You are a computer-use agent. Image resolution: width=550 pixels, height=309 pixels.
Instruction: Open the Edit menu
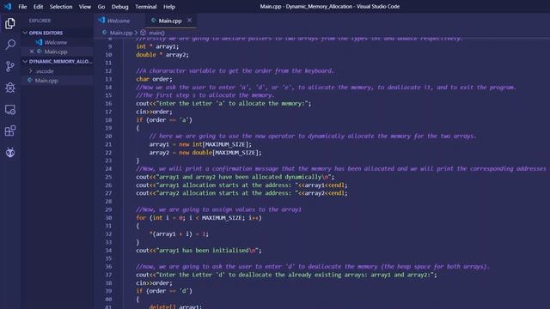[38, 7]
